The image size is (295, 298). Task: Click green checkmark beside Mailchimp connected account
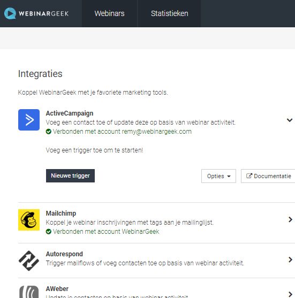[49, 232]
